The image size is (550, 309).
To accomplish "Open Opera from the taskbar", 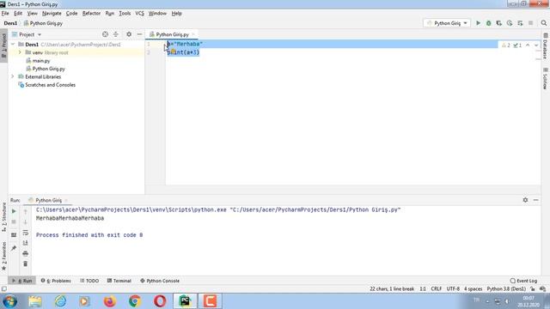I will 160,301.
